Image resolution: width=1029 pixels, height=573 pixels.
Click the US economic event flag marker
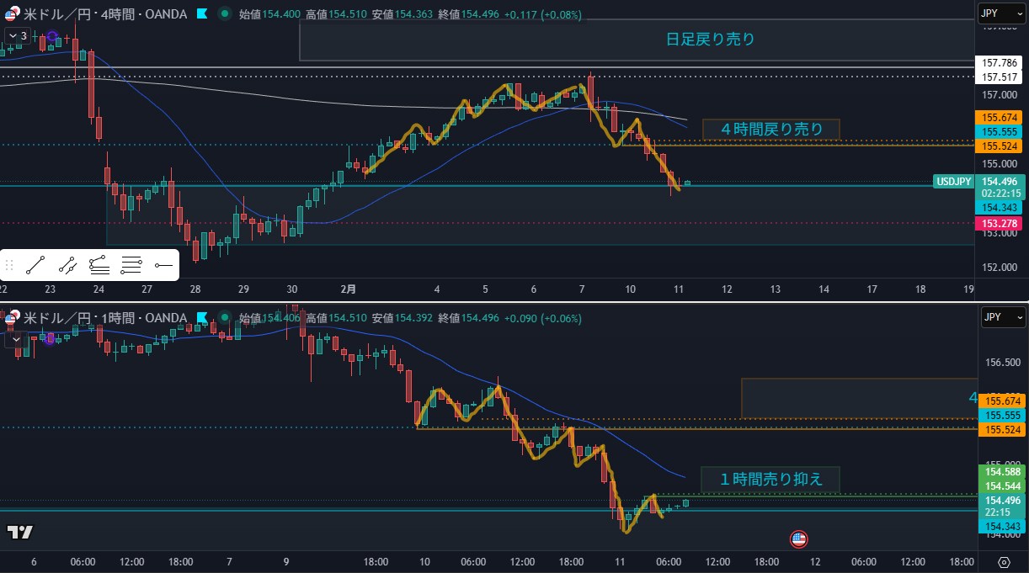click(x=798, y=539)
